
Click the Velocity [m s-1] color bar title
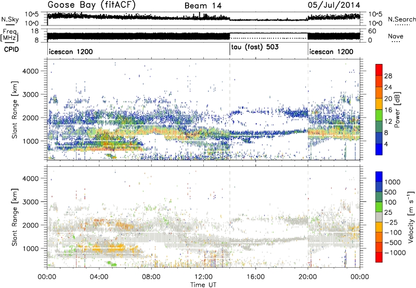(411, 217)
